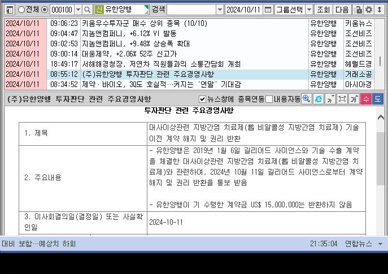Click the '1. 제목' table cell
Screen dimensions: 388x274
[83, 134]
